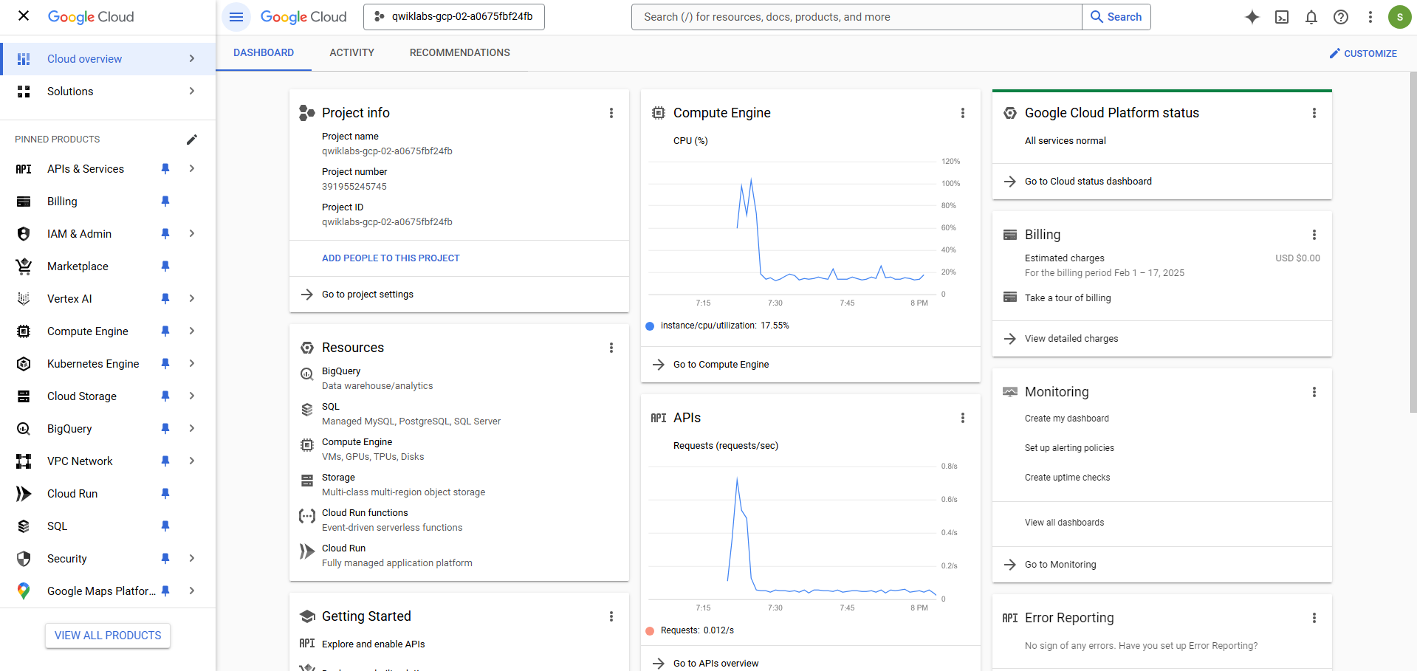The image size is (1417, 671).
Task: Open Getting Started card options menu
Action: tap(611, 616)
